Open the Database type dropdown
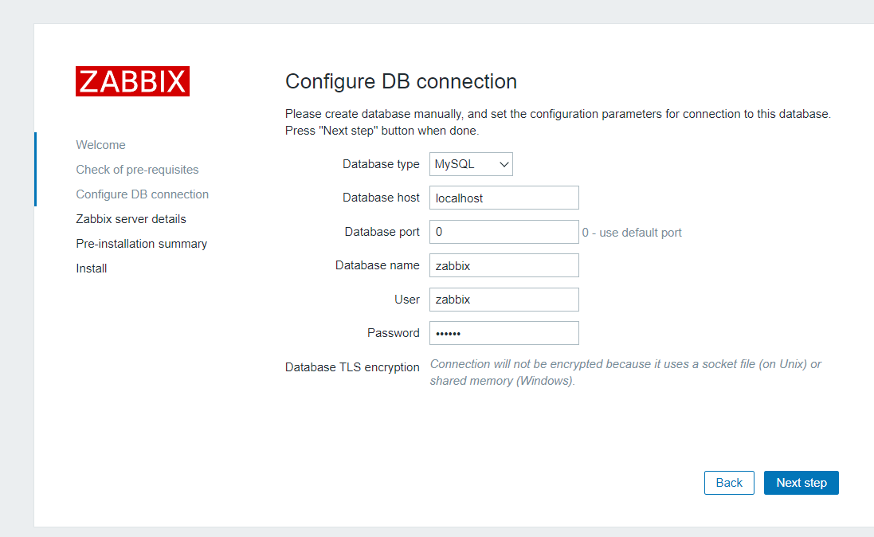Image resolution: width=874 pixels, height=537 pixels. pyautogui.click(x=471, y=164)
